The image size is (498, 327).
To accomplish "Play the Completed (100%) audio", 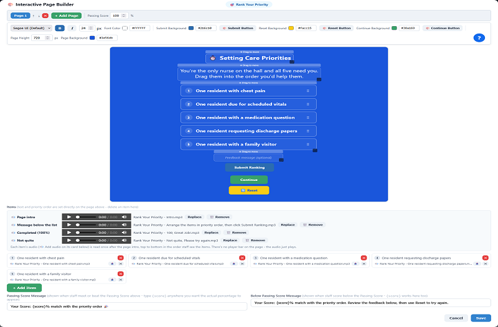I will pos(69,233).
